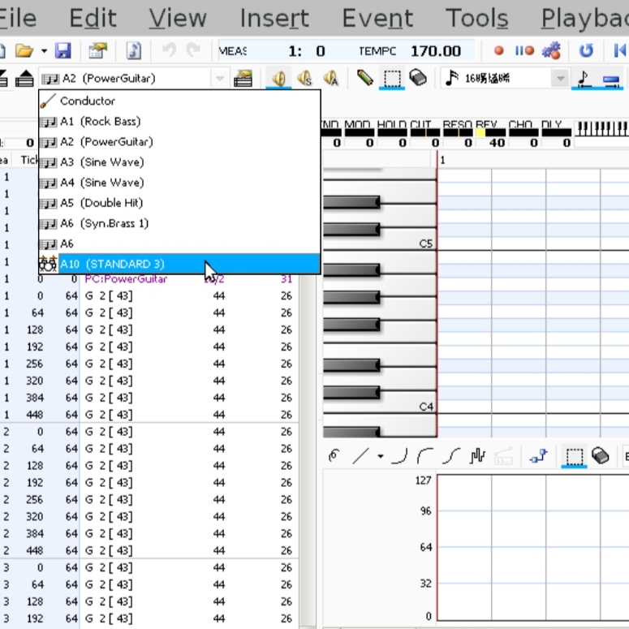Select the dashed rectangle tool in the controller pane
Viewport: 629px width, 629px height.
(x=574, y=456)
